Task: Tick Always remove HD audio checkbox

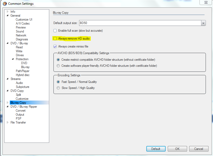Action: (x=55, y=39)
